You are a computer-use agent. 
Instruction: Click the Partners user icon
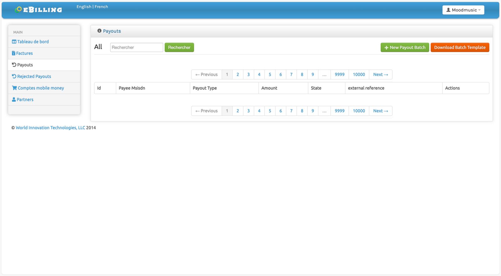[x=14, y=99]
